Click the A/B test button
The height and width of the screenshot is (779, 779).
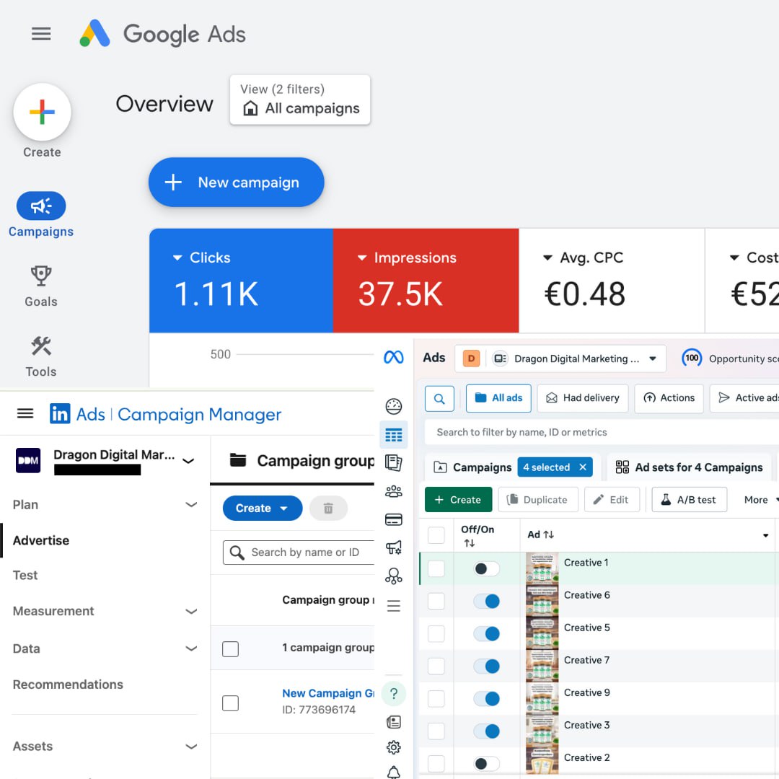pos(689,500)
